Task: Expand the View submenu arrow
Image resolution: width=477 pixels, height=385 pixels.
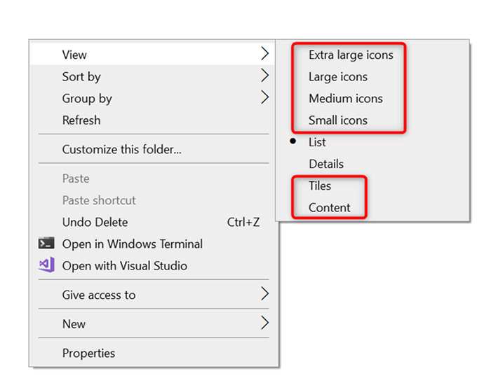Action: click(x=264, y=54)
